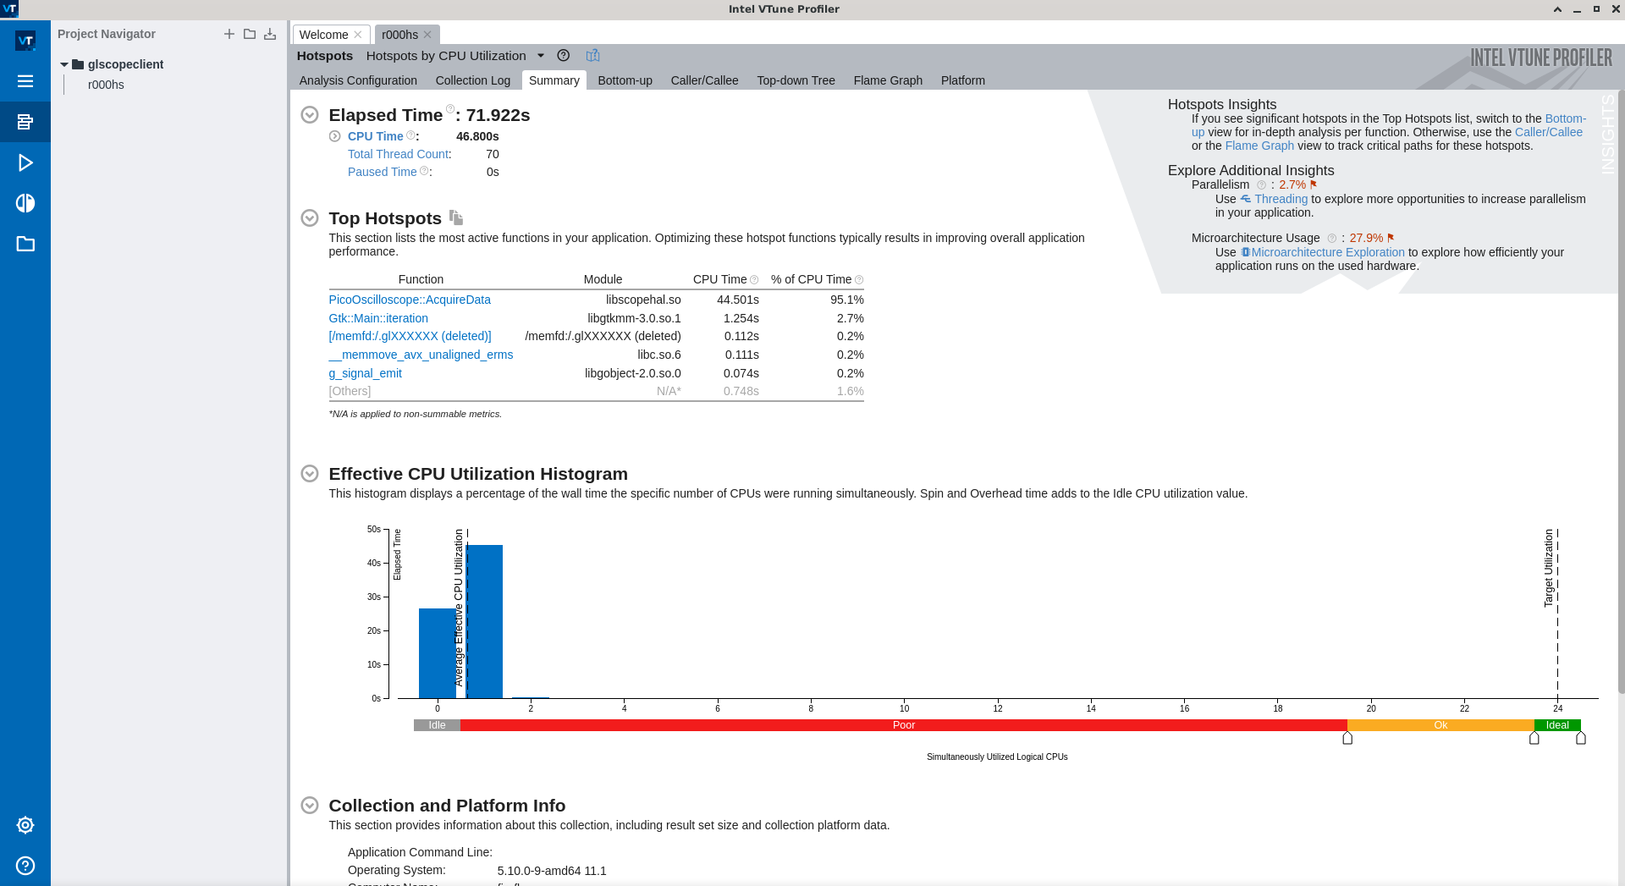This screenshot has height=886, width=1625.
Task: Open the folder icon in the sidebar
Action: click(25, 244)
